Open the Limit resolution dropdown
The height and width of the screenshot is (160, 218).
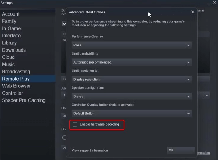(132, 79)
